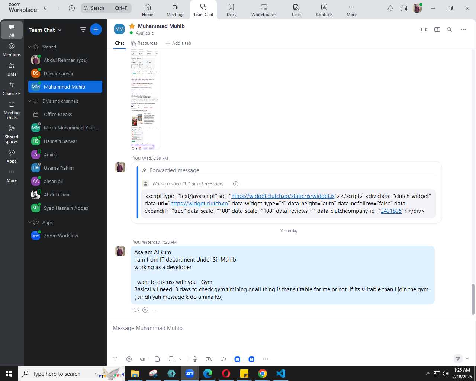
Task: Switch to the Meetings tab
Action: pos(176,10)
